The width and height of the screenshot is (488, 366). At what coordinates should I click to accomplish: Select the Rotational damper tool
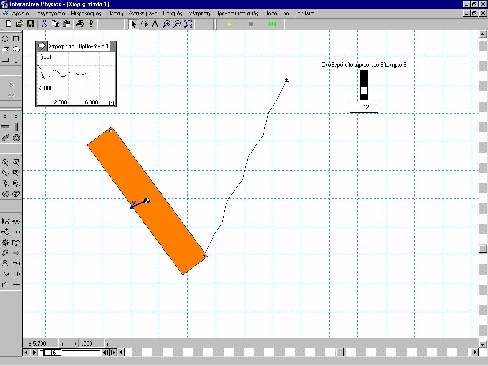click(x=5, y=232)
